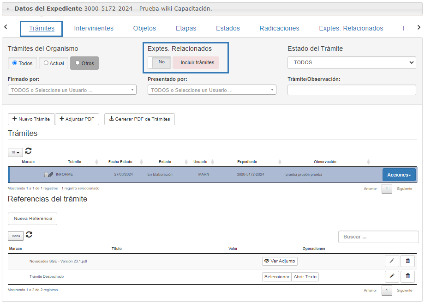Refresh the Trámites table
Viewport: 425px width, 305px height.
(x=29, y=151)
